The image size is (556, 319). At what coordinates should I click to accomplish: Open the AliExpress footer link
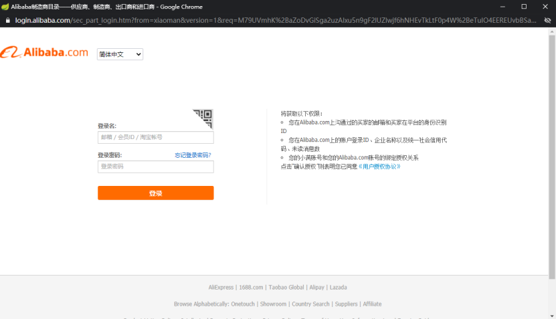pos(221,287)
